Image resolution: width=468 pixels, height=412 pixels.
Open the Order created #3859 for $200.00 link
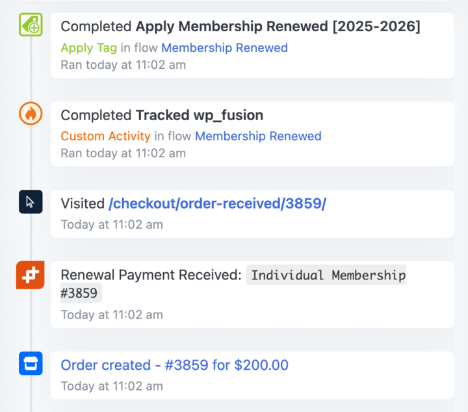(174, 365)
